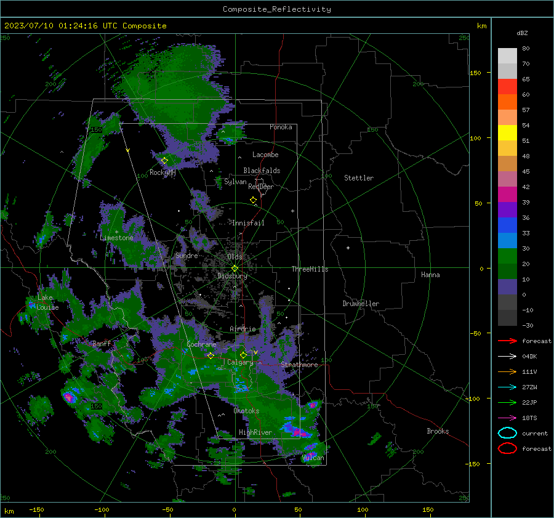Select the RockyMH map label
554x518 pixels.
click(163, 172)
